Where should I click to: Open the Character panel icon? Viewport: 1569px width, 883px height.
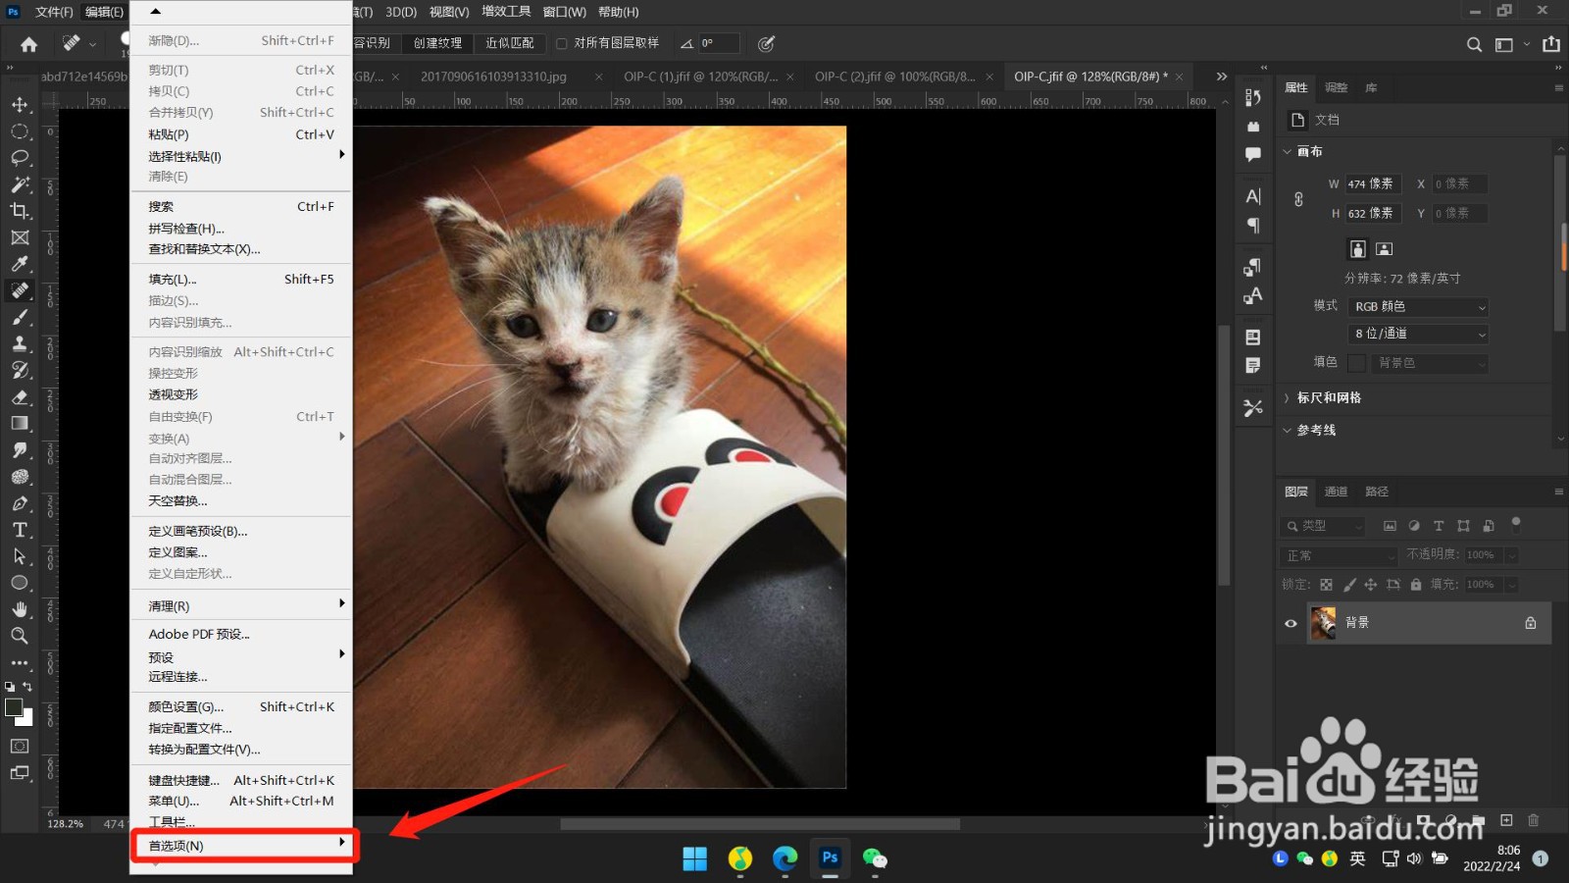coord(1253,196)
